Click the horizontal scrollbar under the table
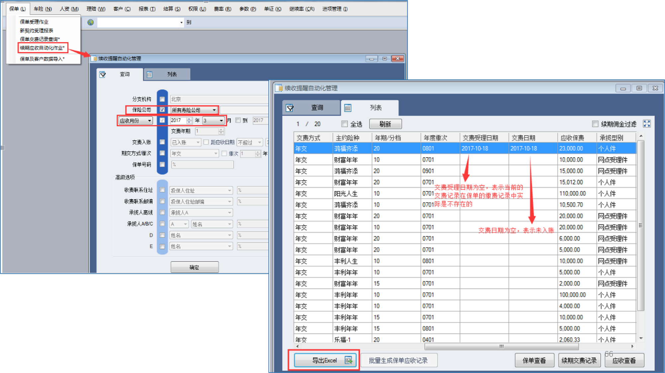665x373 pixels. (501, 346)
